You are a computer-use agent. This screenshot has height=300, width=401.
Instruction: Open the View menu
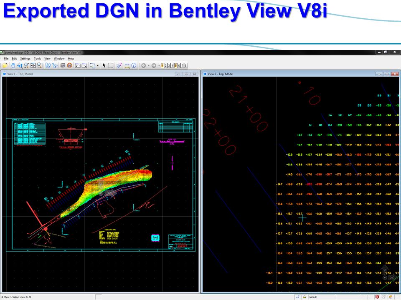pyautogui.click(x=47, y=59)
